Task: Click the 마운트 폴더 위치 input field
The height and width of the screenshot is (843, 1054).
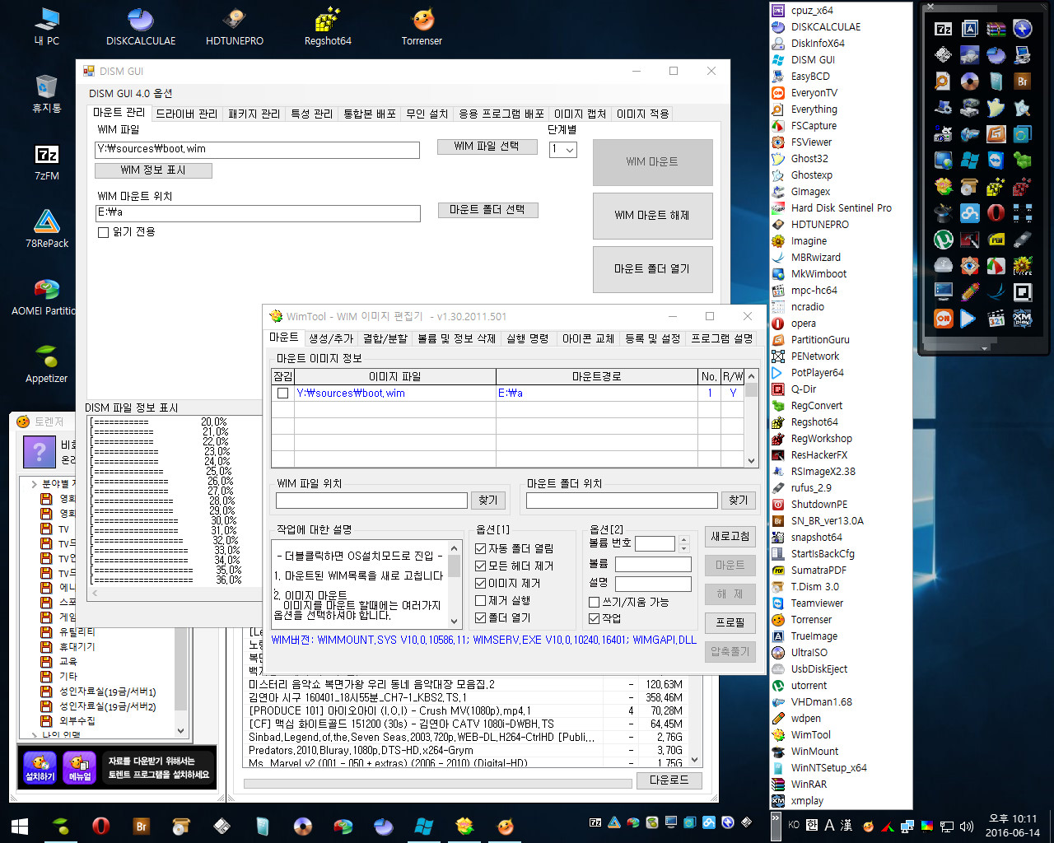Action: [x=622, y=501]
